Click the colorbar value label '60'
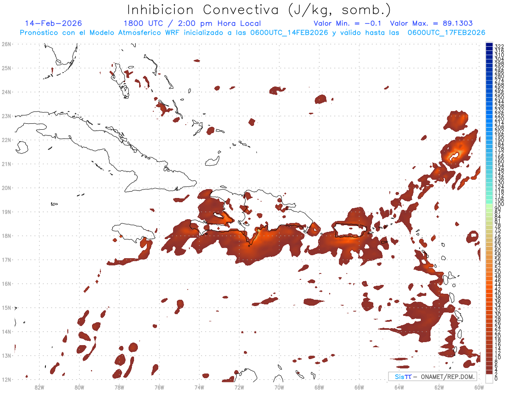The width and height of the screenshot is (509, 393). coord(498,251)
